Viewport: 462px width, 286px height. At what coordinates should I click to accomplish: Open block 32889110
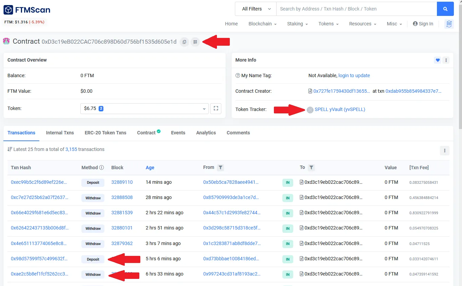pos(122,182)
